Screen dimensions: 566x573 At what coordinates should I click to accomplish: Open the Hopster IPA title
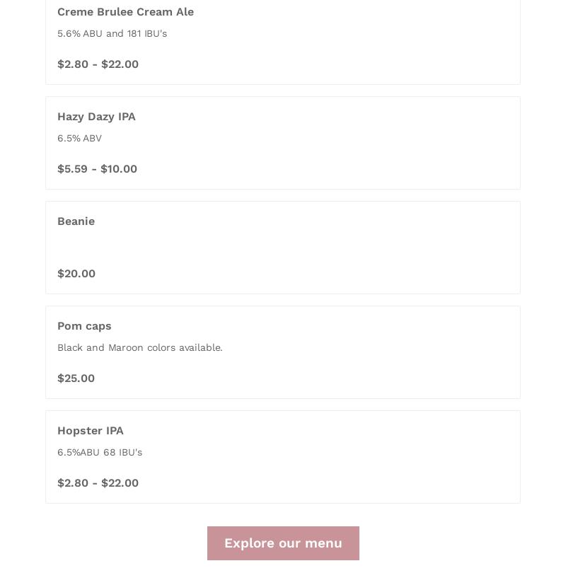[90, 431]
